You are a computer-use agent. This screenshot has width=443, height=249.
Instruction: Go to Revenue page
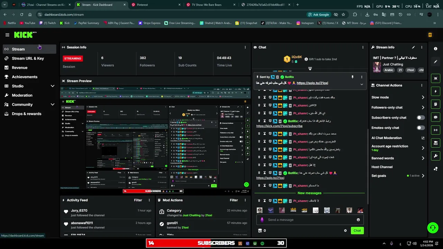click(29, 68)
